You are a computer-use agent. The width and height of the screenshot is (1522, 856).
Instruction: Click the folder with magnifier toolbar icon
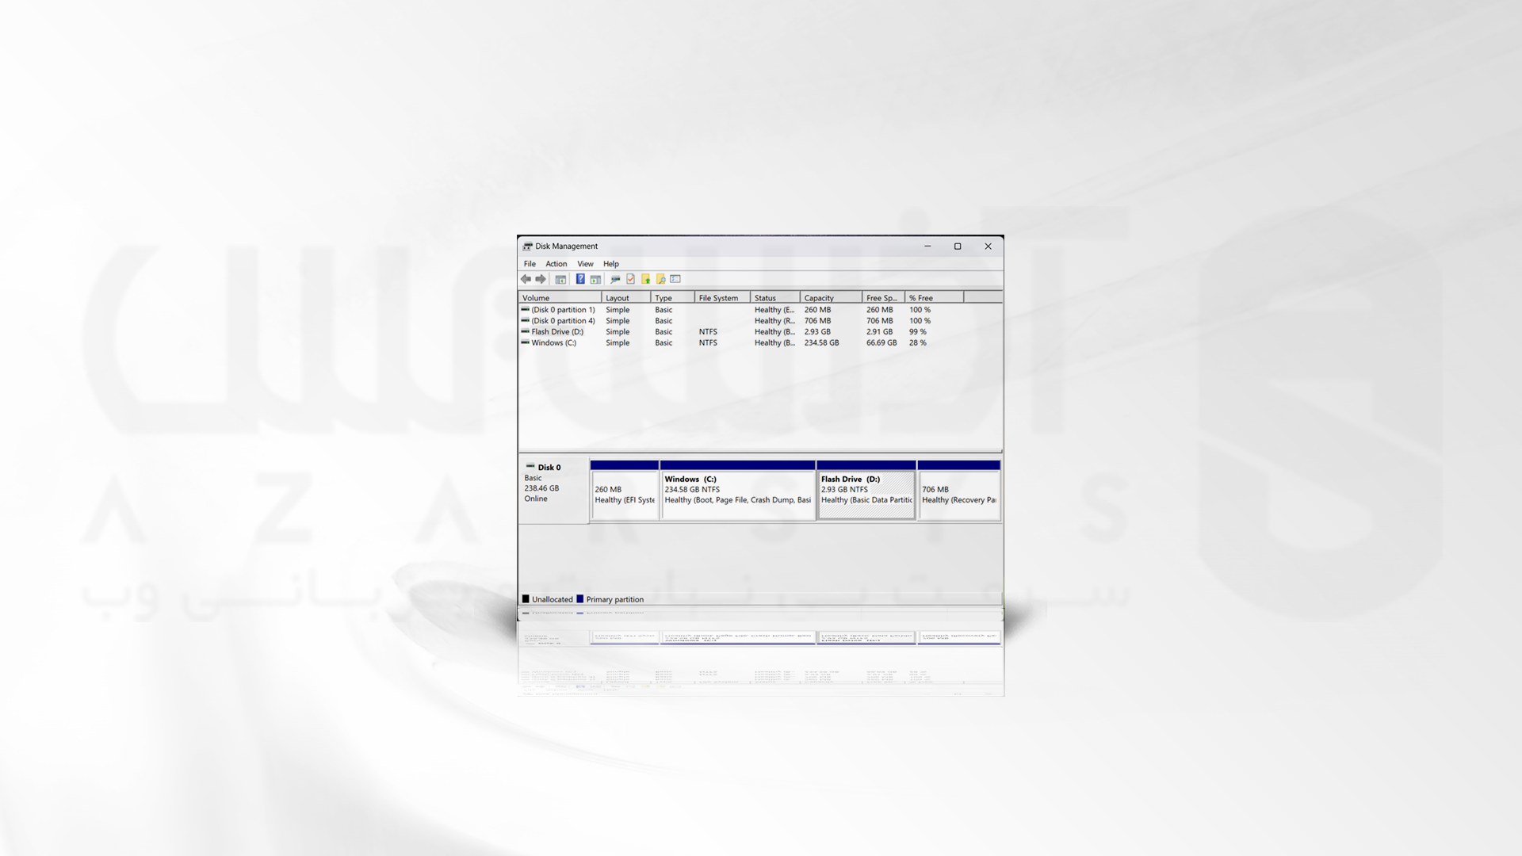click(660, 279)
